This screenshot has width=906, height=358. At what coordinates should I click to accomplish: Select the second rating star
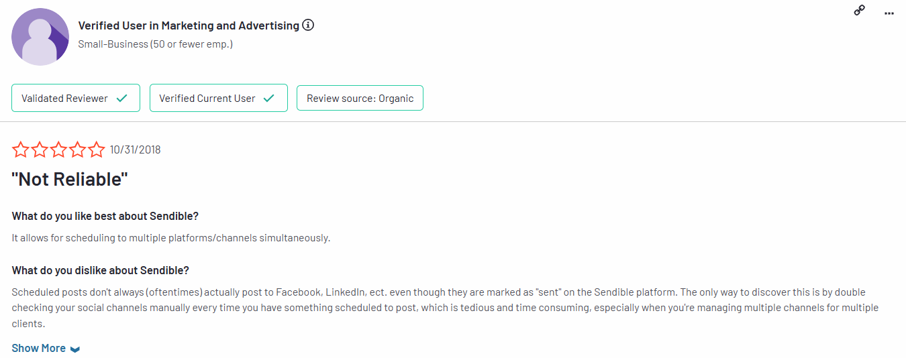tap(40, 150)
